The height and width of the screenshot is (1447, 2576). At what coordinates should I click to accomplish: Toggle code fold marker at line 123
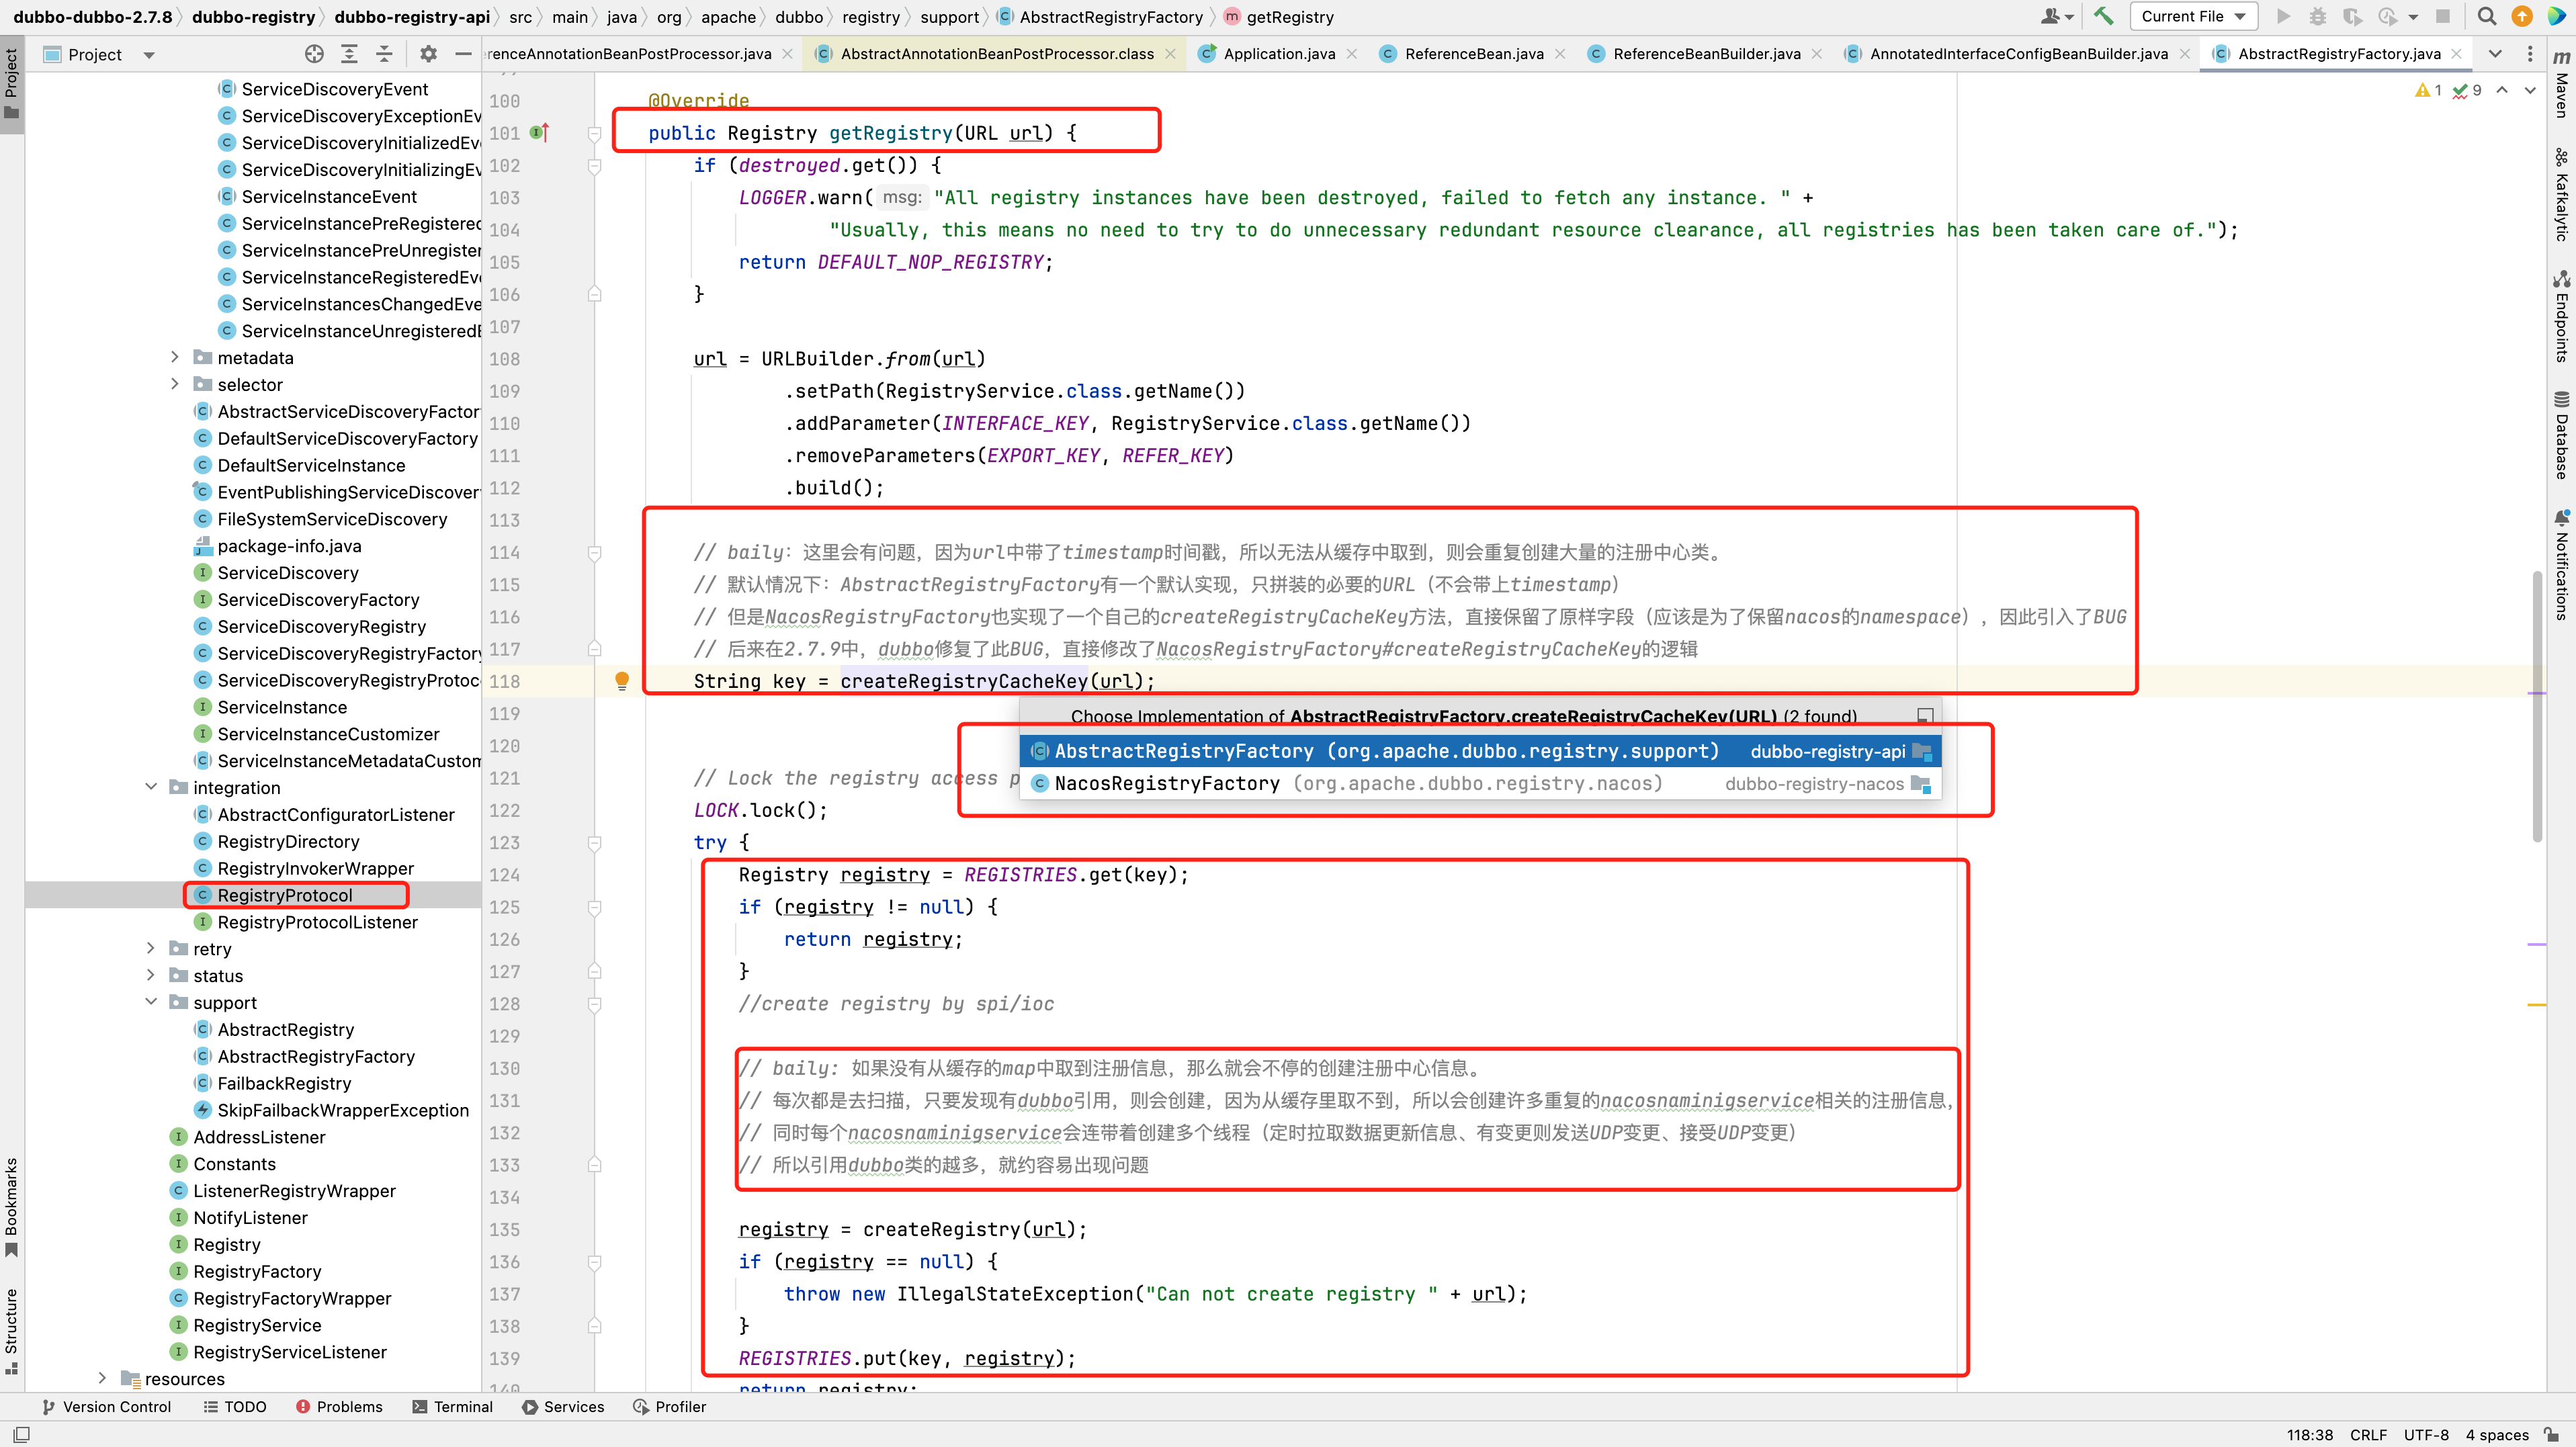click(594, 843)
